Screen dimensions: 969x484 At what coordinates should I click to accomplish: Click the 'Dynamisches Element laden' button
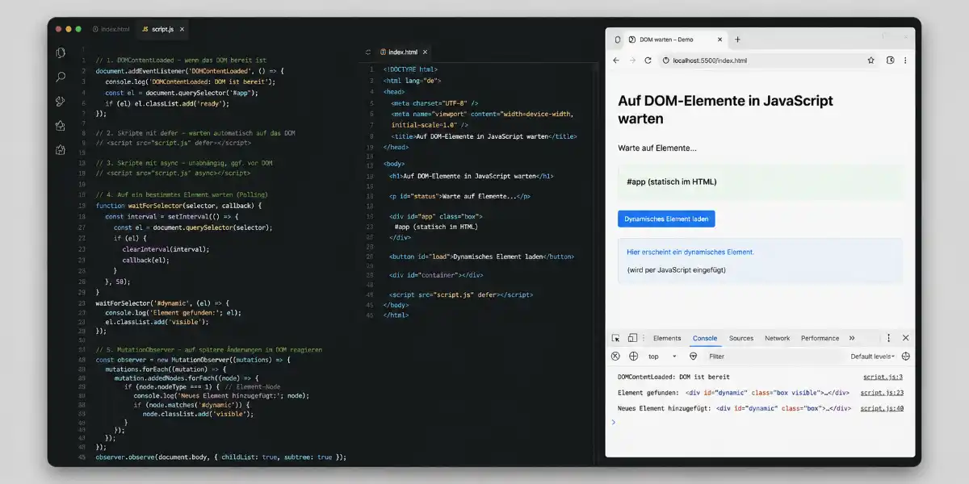(666, 219)
